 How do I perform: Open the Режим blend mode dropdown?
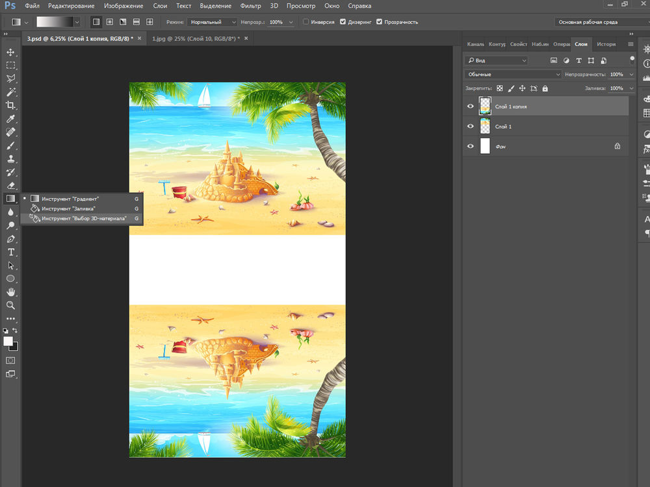(x=213, y=22)
